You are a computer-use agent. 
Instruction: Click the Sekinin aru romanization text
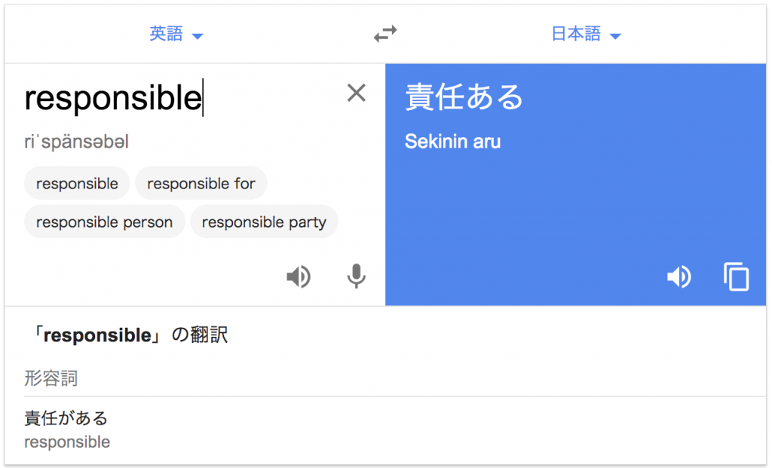tap(452, 141)
